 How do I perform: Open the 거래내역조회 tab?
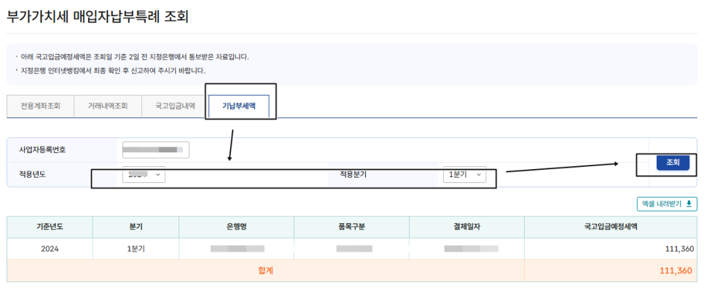pos(108,106)
